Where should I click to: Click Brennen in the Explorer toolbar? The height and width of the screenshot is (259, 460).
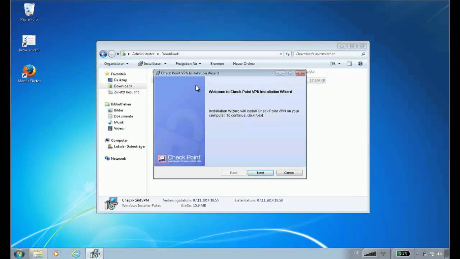[217, 64]
